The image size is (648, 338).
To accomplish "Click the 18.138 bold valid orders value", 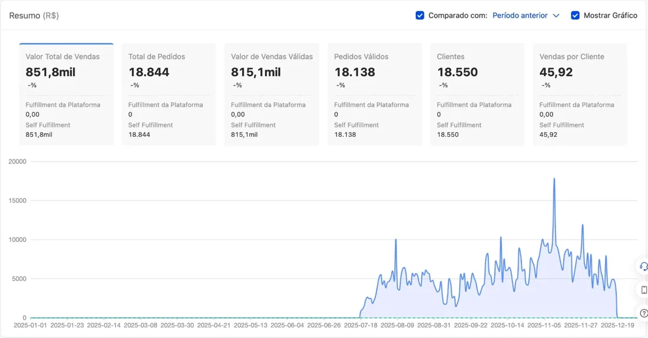I will pos(355,72).
